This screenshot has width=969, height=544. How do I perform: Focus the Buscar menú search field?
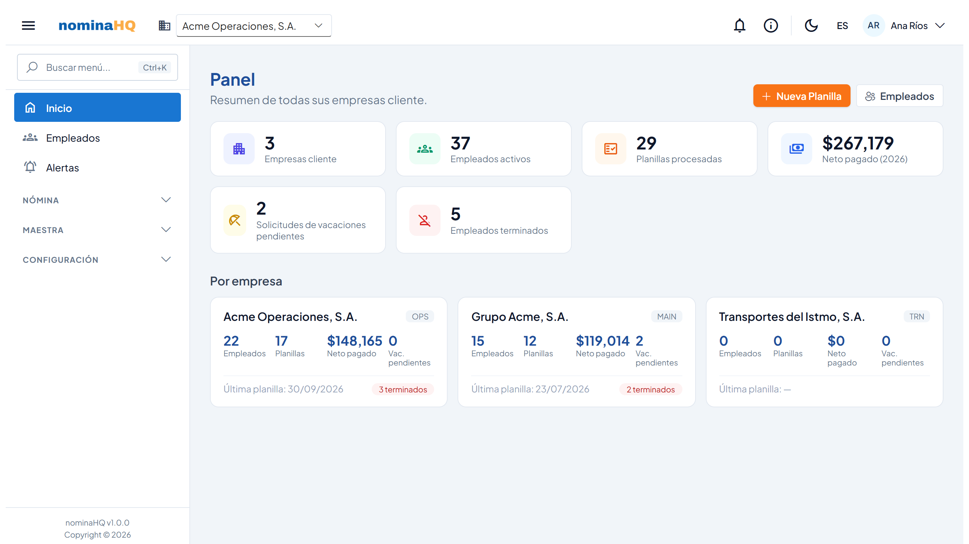tap(98, 67)
